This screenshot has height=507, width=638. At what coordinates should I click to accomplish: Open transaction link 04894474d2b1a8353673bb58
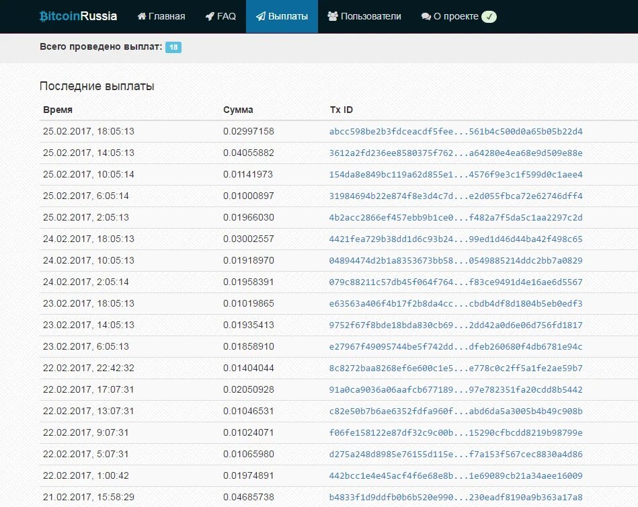coord(456,261)
